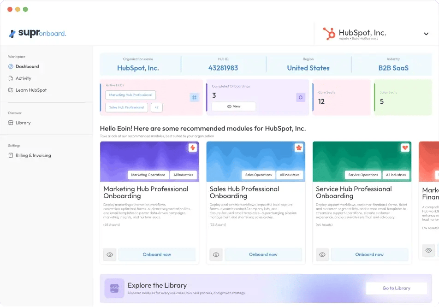Expand the HubSpot, Inc. account dropdown chevron
The width and height of the screenshot is (439, 307).
(x=426, y=34)
